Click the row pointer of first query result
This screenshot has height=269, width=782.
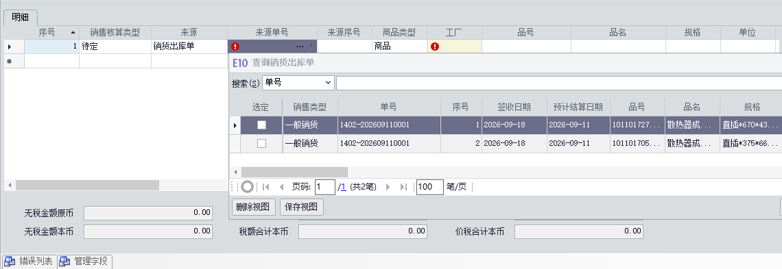(235, 125)
